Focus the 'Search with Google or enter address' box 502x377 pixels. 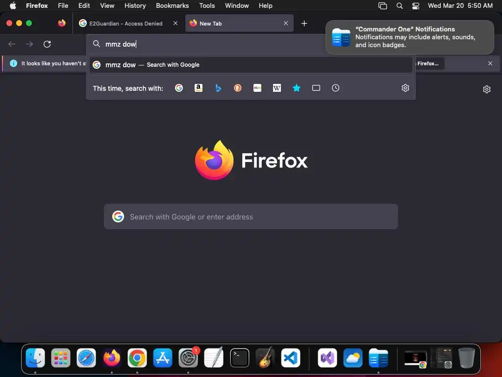[x=251, y=216]
